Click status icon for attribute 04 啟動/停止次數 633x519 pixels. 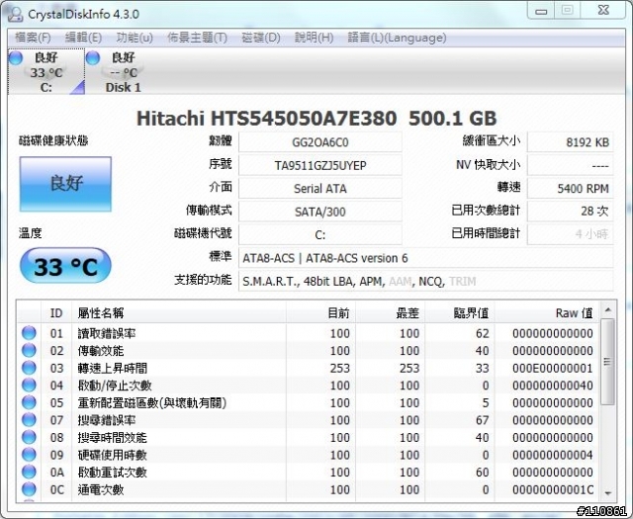[x=29, y=385]
